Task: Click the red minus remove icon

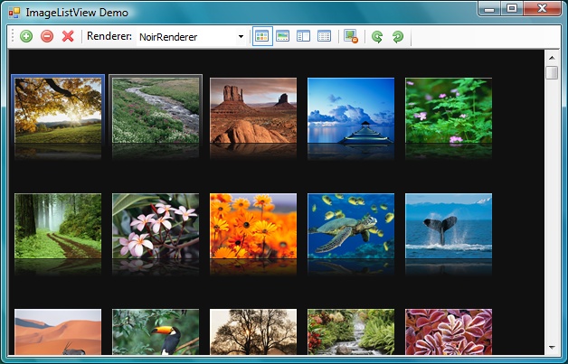Action: tap(47, 36)
